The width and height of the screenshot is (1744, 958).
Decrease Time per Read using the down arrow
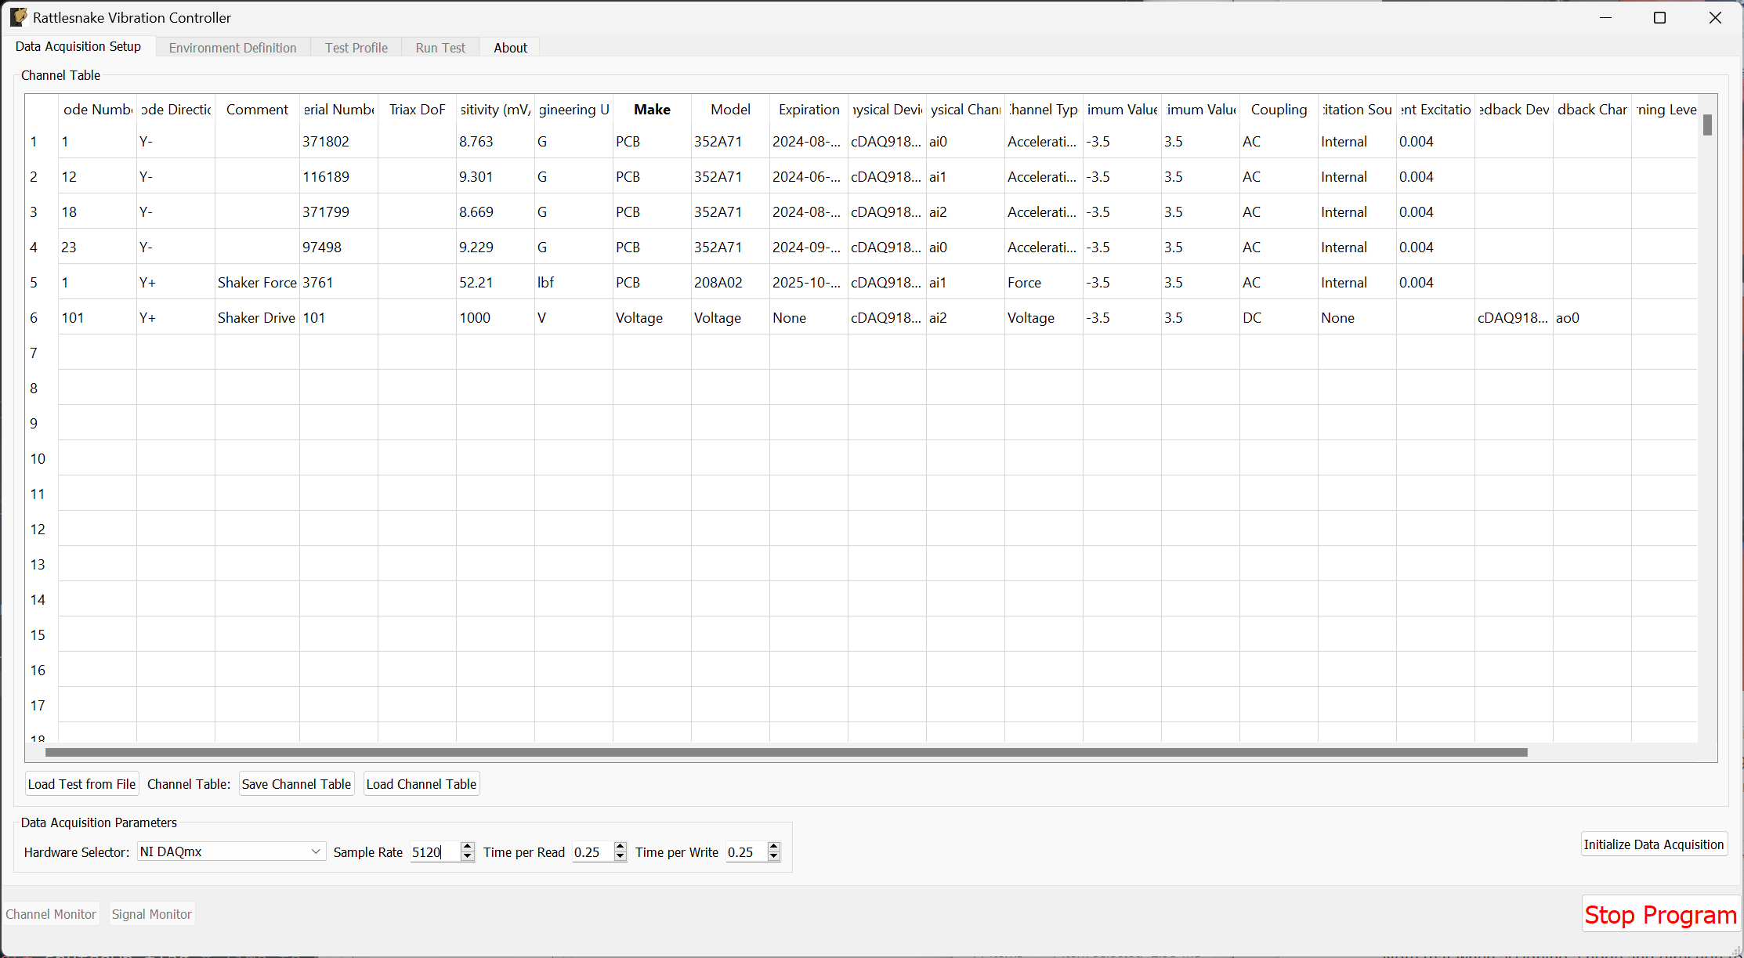pos(619,857)
